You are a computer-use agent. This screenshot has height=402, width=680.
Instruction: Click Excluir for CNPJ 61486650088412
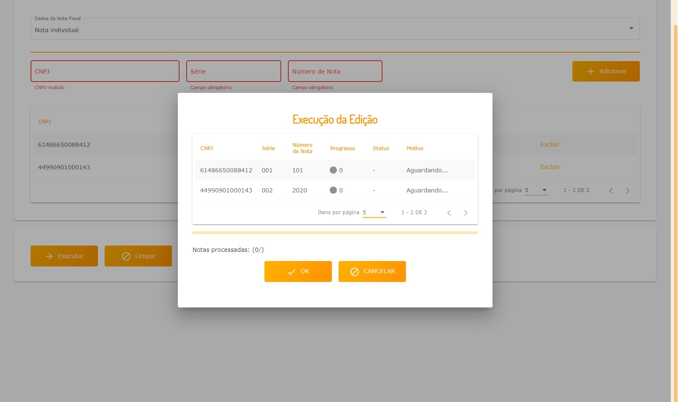pyautogui.click(x=550, y=144)
